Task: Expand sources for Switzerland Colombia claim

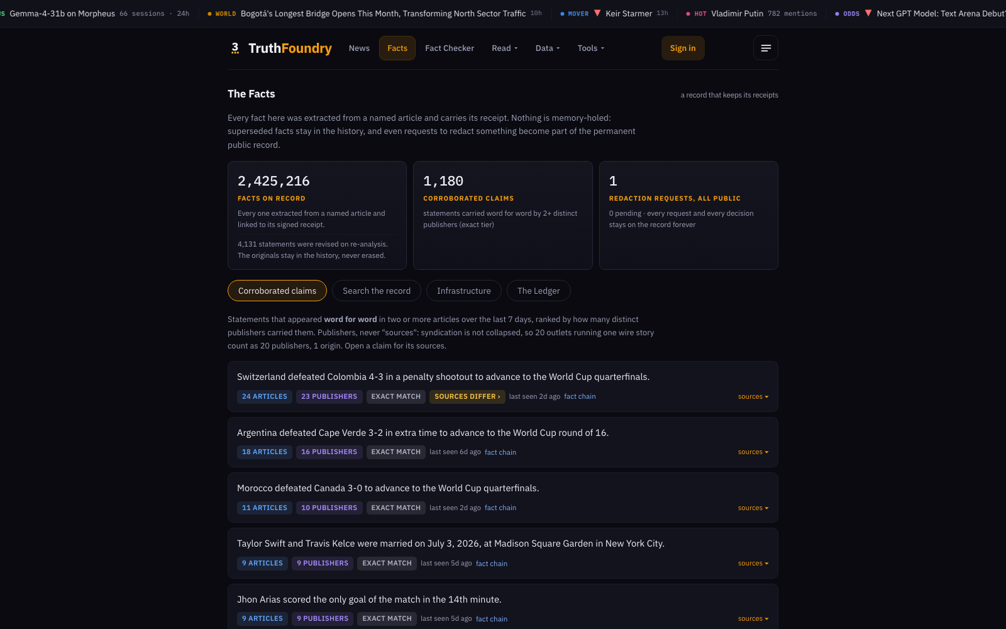Action: 753,397
